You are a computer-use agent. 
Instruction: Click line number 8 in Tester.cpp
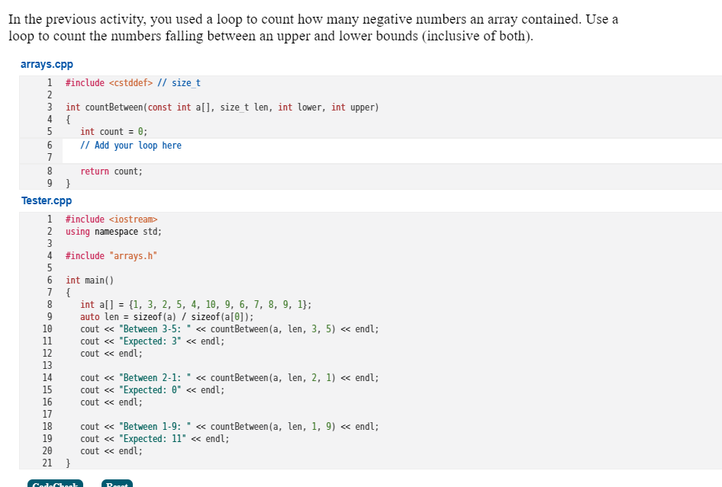50,304
